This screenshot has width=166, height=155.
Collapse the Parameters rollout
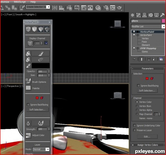147,69
